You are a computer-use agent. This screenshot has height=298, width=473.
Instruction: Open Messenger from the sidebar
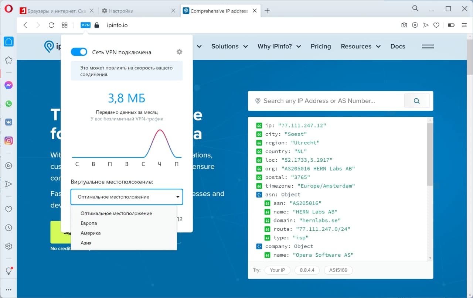8,85
